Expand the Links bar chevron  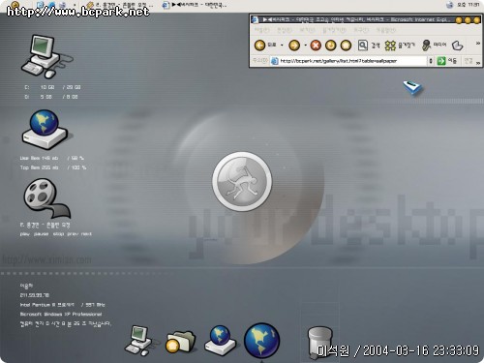coord(478,63)
